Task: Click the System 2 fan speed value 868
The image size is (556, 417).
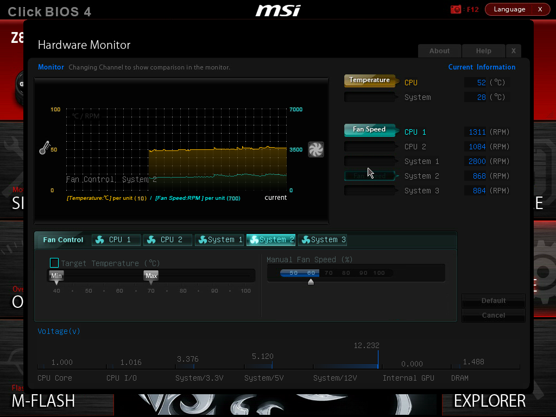Action: (479, 176)
